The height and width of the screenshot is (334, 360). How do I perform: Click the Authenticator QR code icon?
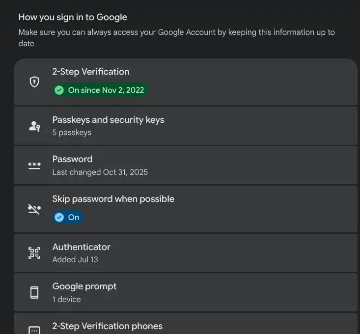point(34,253)
